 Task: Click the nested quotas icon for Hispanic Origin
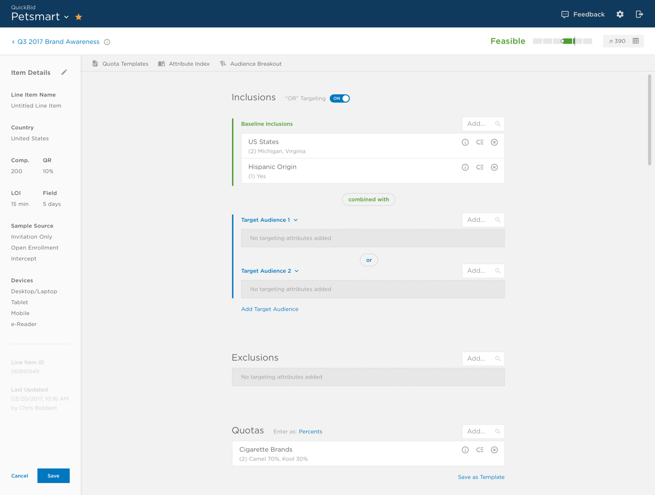click(480, 167)
